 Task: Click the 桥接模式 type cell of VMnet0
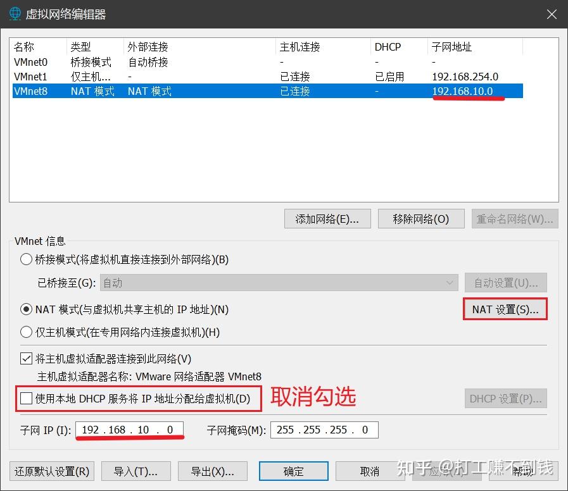[x=91, y=62]
